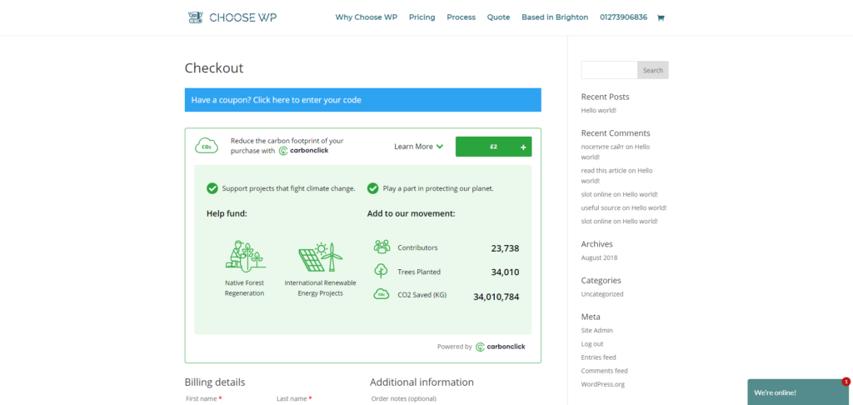Screen dimensions: 853x405
Task: Click the 'useful source' commenter link
Action: coord(601,208)
